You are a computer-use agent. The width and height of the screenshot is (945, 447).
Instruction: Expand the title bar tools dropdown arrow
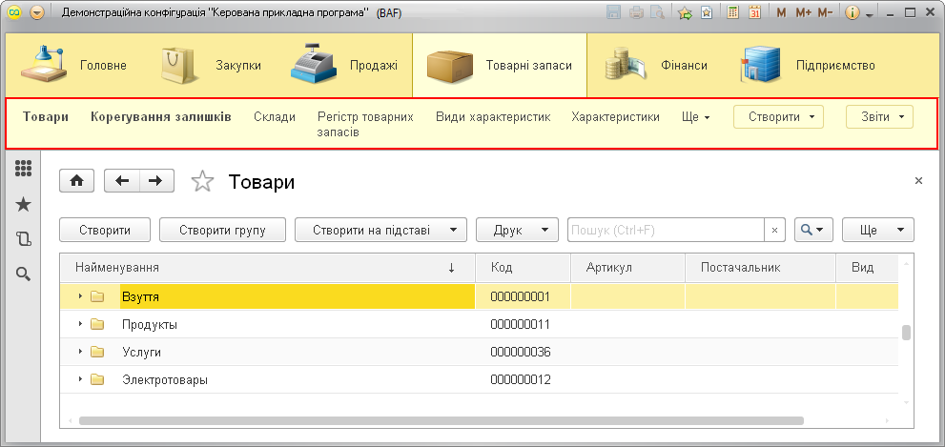(869, 14)
